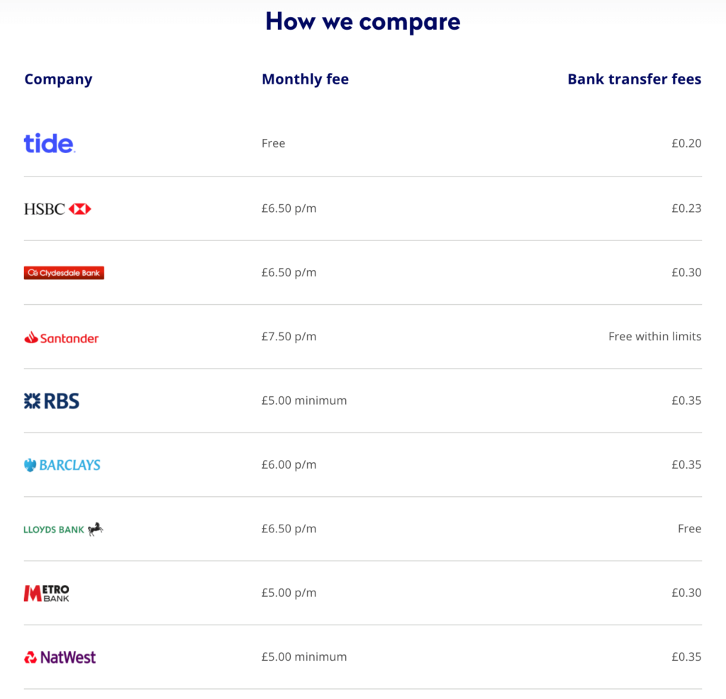Click HSBC's £0.23 transfer fee

[x=686, y=208]
